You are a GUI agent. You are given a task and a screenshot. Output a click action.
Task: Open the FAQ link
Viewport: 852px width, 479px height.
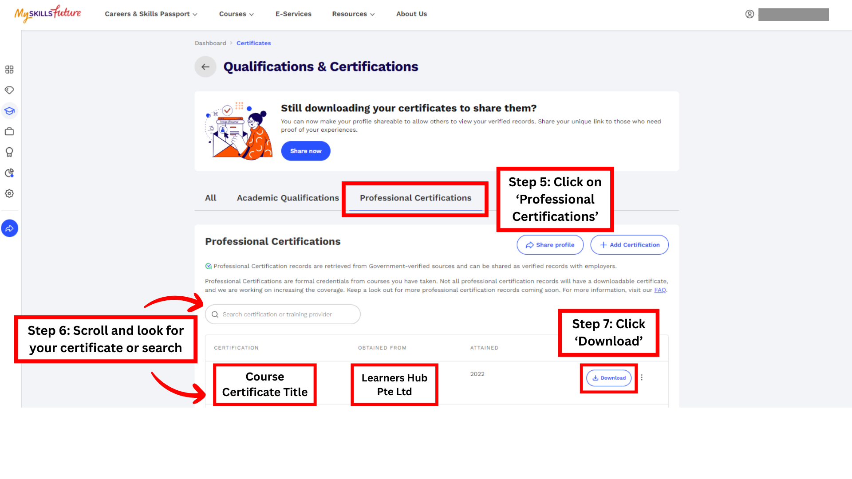coord(660,290)
